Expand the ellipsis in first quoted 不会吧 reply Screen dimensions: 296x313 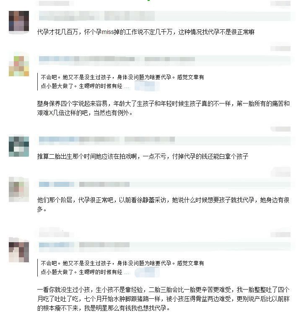(127, 87)
